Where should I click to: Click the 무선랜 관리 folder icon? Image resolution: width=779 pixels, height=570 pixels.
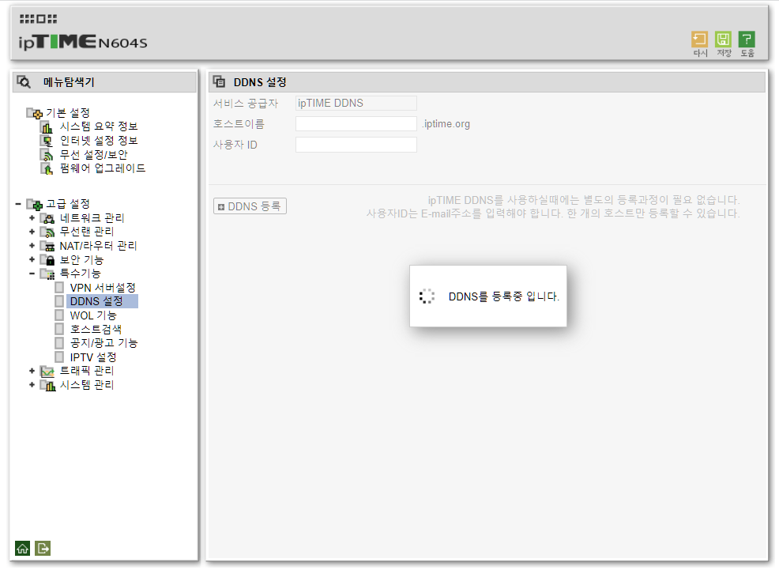47,232
